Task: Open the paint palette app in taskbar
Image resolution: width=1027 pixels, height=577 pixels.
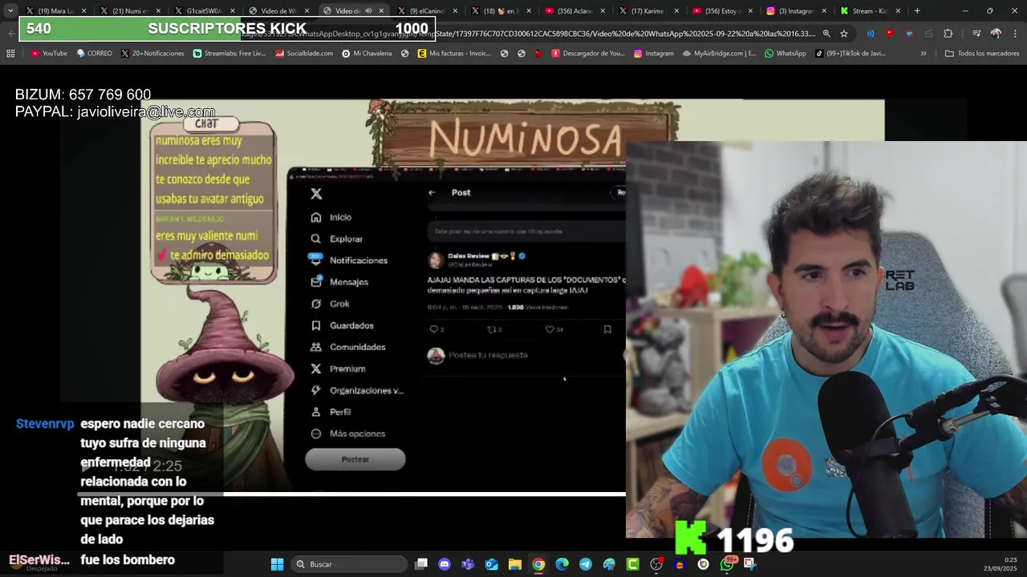Action: [x=609, y=564]
